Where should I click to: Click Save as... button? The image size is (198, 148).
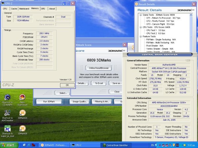pyautogui.click(x=116, y=83)
